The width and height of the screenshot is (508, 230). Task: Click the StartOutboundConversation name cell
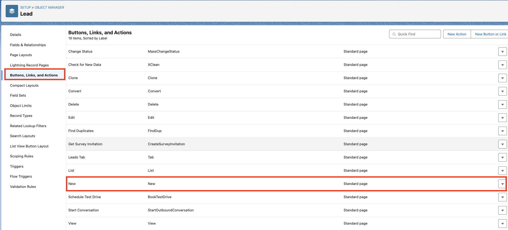click(x=171, y=210)
